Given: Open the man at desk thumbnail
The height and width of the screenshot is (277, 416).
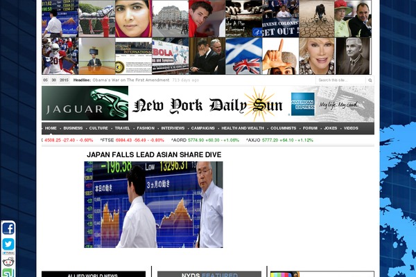Looking at the screenshot, I should [97, 56].
